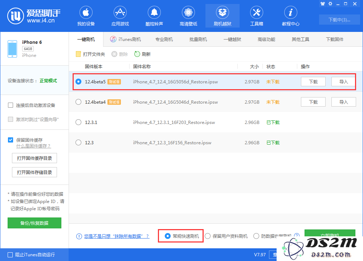The height and width of the screenshot is (261, 363).
Task: Click the info icon beside 抹除所有数据 link
Action: pyautogui.click(x=79, y=236)
